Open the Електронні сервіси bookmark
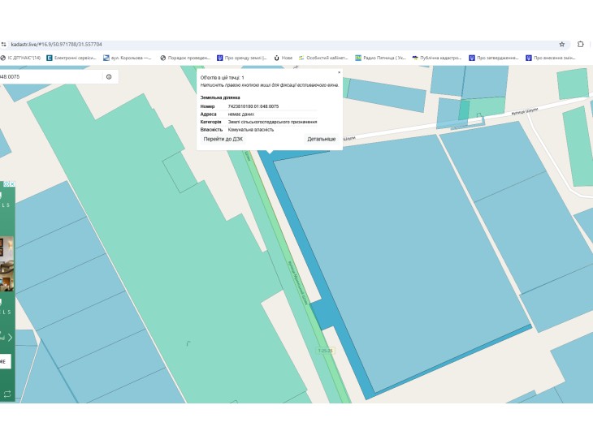 pyautogui.click(x=71, y=58)
